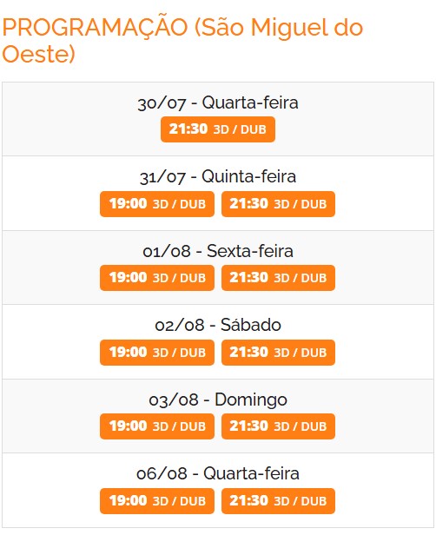The image size is (436, 535).
Task: Choose the 21:30 showtime on 01/08 Sexta-feira
Action: click(x=278, y=278)
